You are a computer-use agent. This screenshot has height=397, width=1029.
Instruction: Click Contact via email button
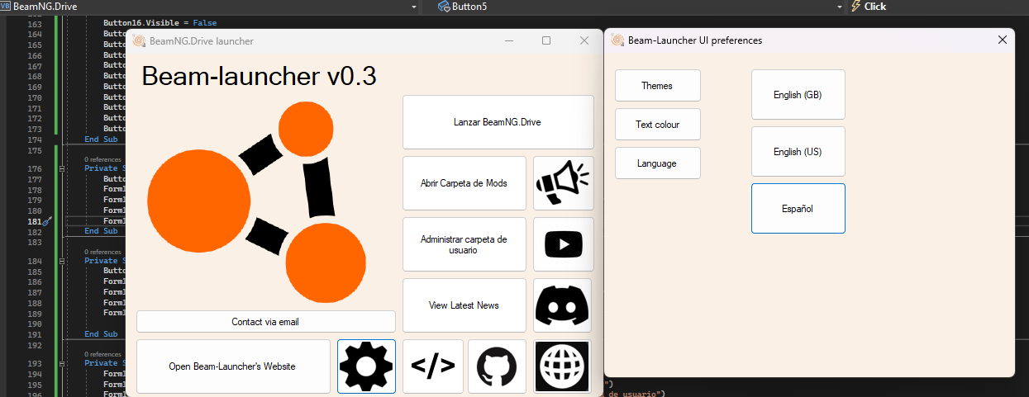tap(265, 322)
